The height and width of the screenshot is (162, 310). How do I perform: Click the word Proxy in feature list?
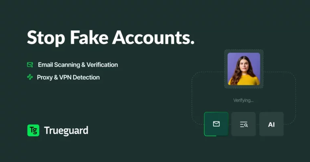pos(44,77)
